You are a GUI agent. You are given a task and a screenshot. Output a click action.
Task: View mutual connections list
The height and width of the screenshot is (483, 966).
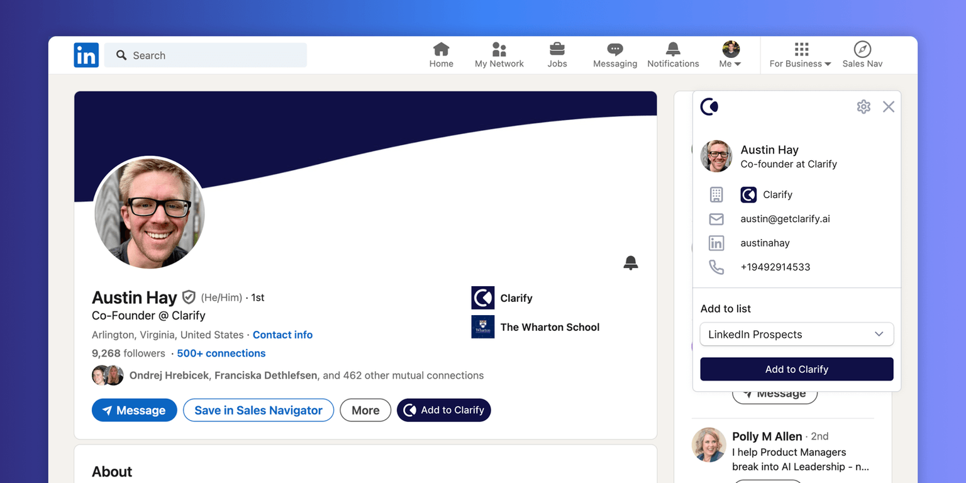coord(306,375)
